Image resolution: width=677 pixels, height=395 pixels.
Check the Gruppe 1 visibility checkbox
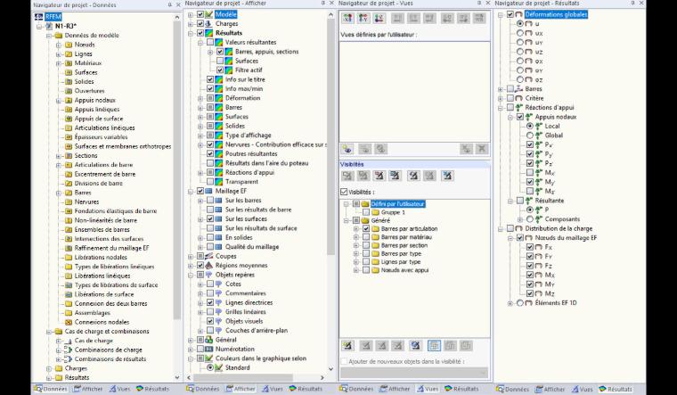(366, 212)
